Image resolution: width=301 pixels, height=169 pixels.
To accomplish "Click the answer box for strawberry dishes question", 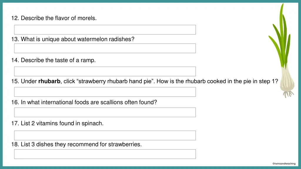I will (105, 154).
